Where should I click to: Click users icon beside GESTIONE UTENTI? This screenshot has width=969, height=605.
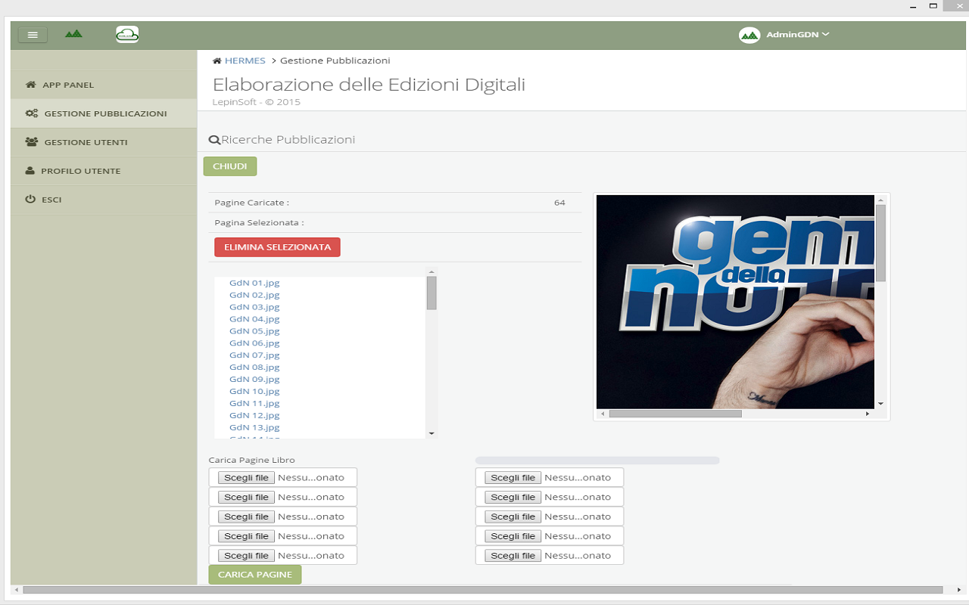point(32,142)
